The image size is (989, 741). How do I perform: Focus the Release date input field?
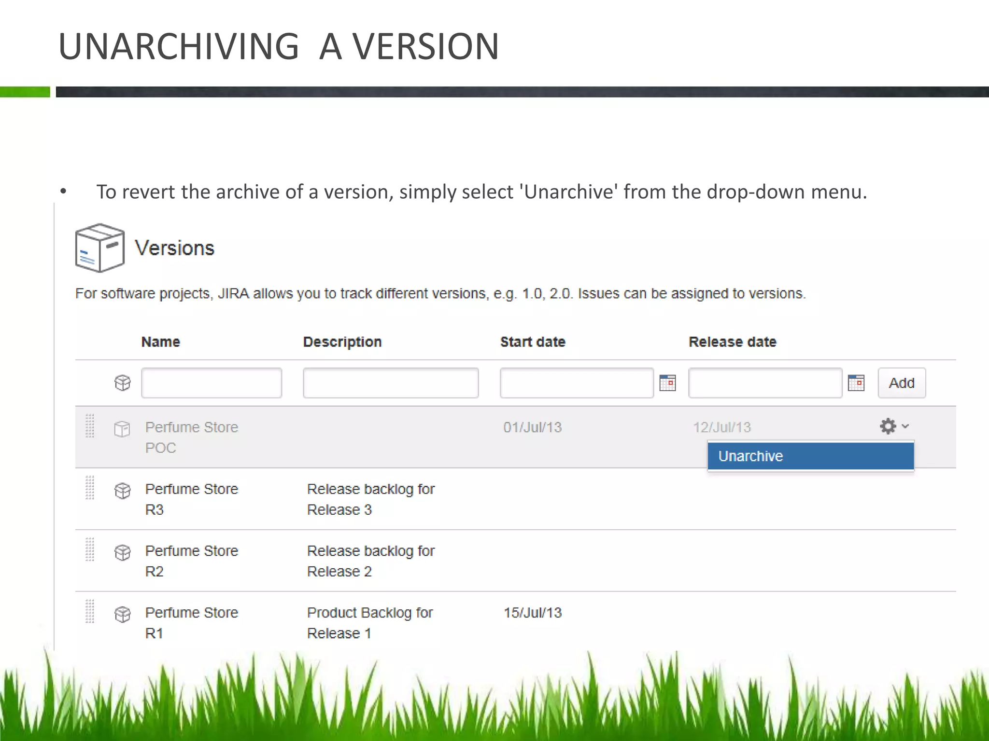coord(765,383)
